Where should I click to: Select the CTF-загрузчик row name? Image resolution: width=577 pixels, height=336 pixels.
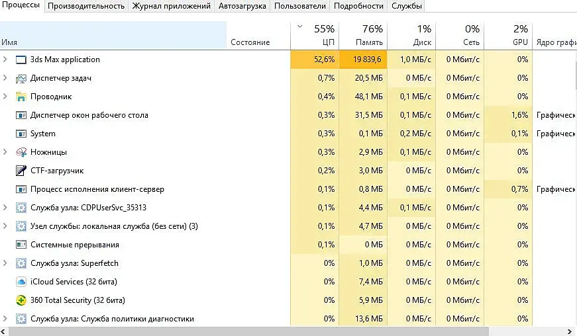[57, 171]
